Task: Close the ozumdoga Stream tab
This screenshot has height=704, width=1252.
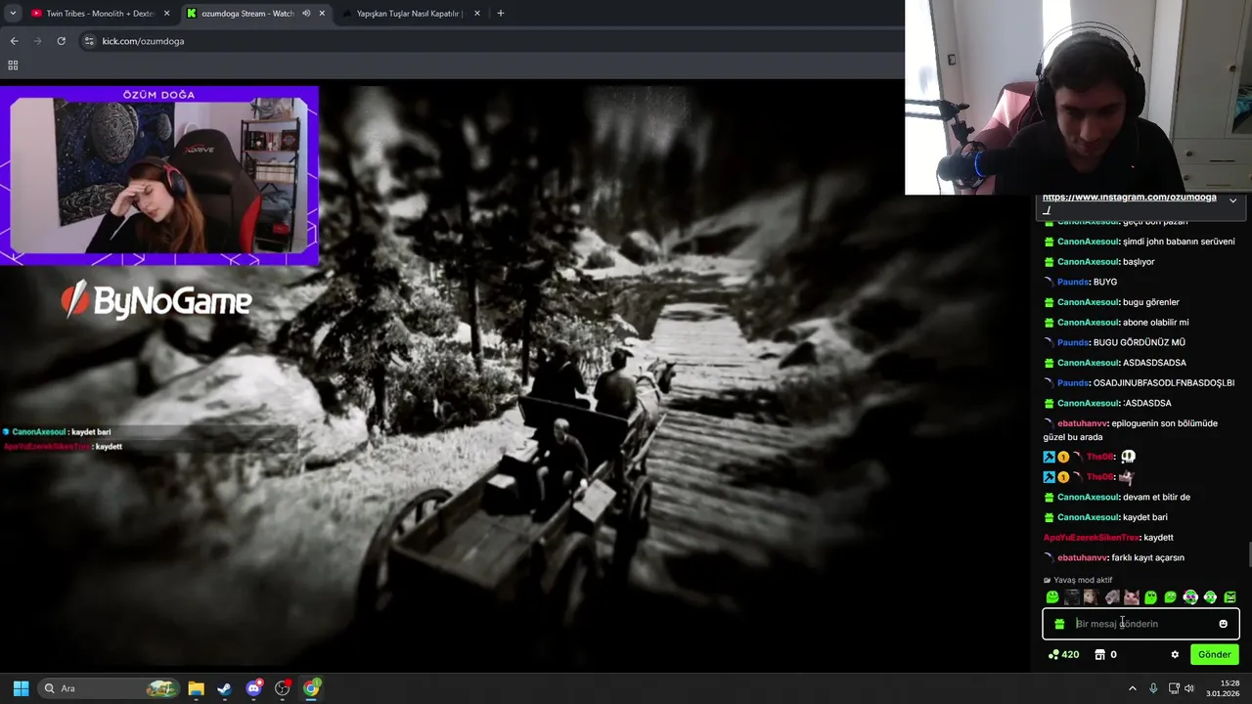Action: pos(322,14)
